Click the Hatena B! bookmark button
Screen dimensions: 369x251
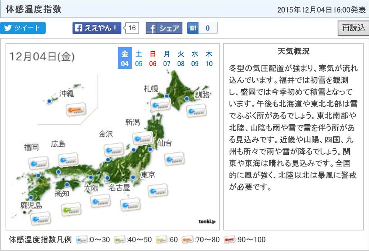click(x=202, y=28)
